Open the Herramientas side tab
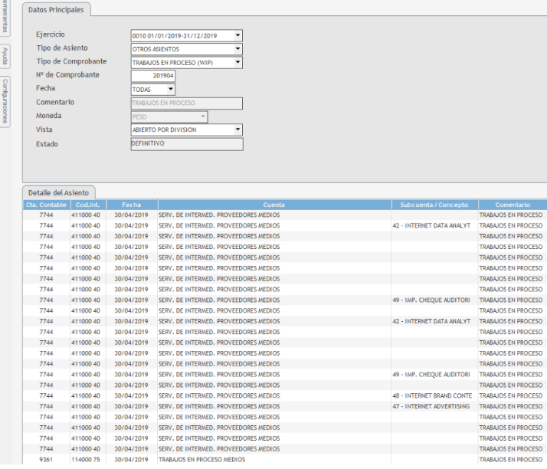 click(5, 15)
